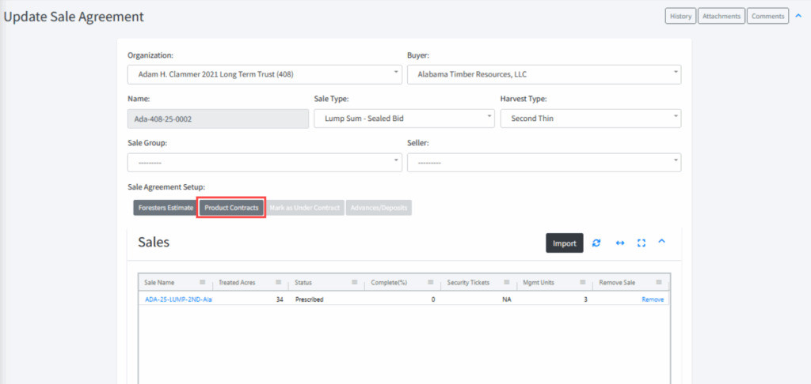Screen dimensions: 811x384
Task: Open the Sale Name column menu icon
Action: [203, 282]
